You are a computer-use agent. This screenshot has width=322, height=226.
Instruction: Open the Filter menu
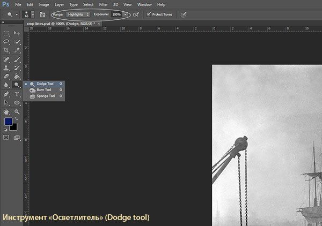click(103, 4)
